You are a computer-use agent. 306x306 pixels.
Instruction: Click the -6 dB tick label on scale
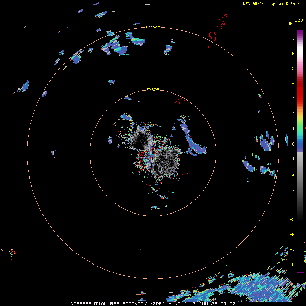pyautogui.click(x=292, y=235)
